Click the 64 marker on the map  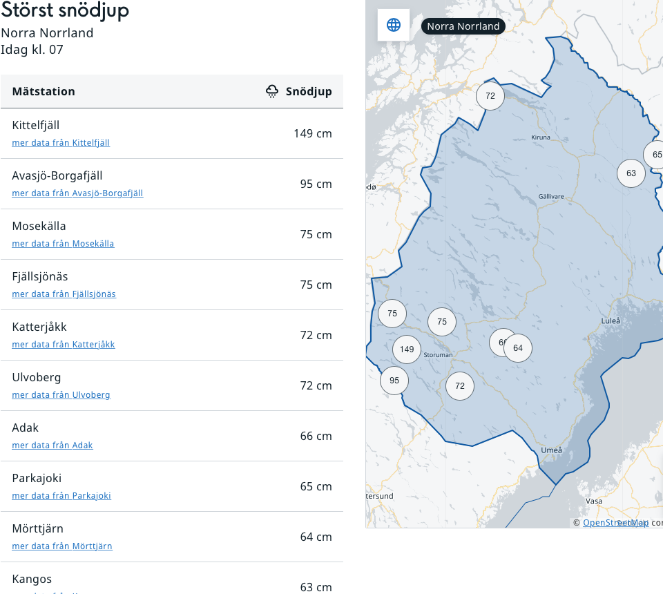point(519,348)
